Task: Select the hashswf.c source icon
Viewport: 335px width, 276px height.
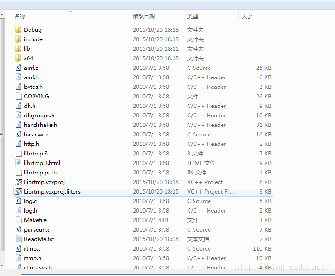Action: 19,134
